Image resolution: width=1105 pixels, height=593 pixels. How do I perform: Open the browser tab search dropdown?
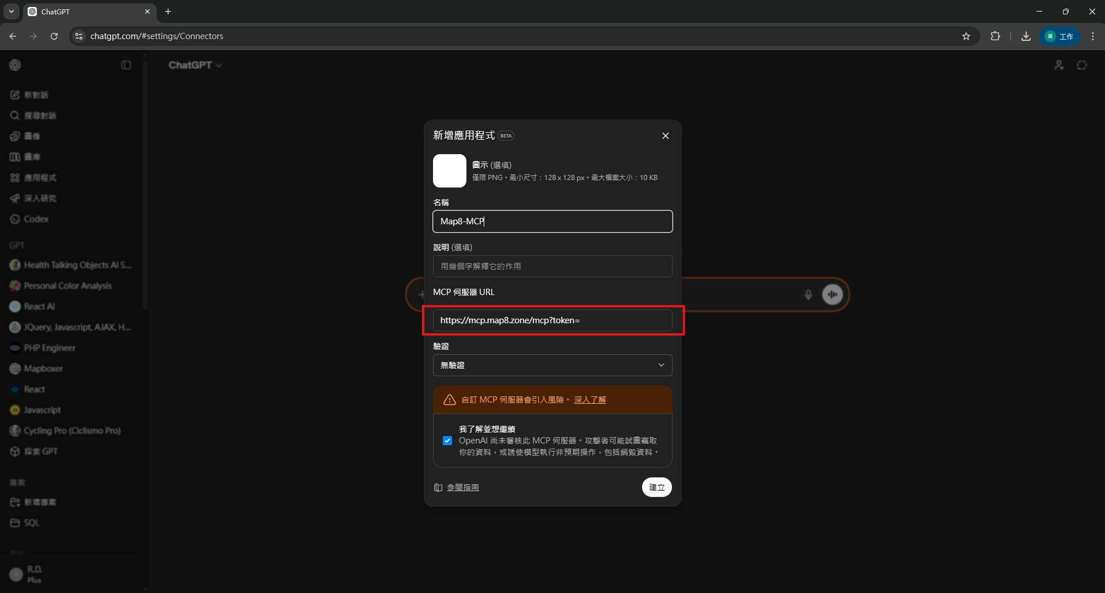coord(12,12)
